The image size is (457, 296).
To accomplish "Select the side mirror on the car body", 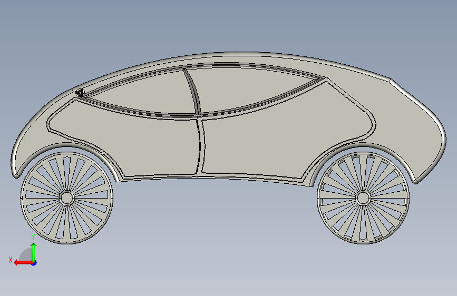I will pos(80,93).
